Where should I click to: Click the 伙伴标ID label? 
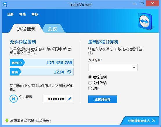click(x=95, y=60)
